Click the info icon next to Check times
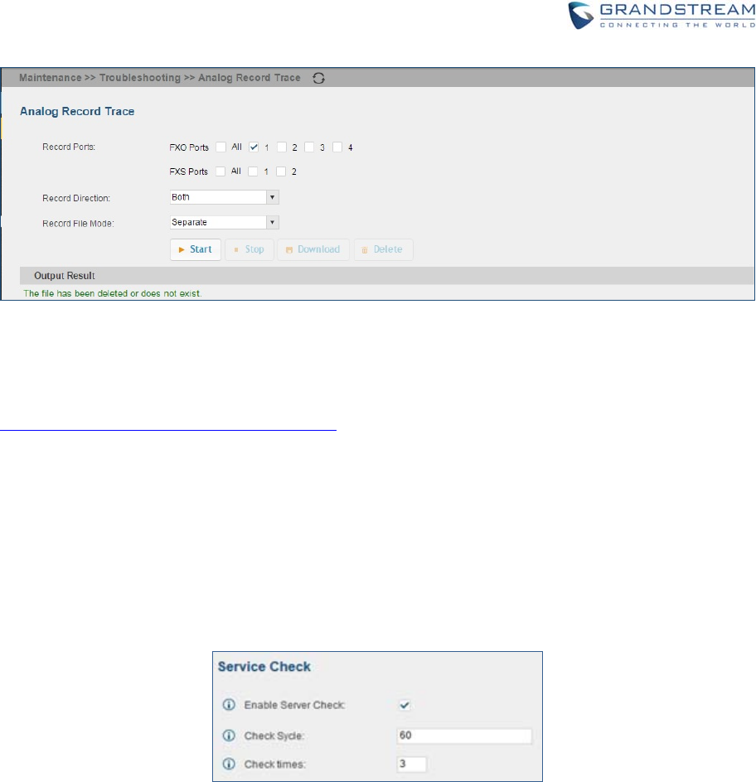Viewport: 756px width, 782px height. [x=229, y=764]
